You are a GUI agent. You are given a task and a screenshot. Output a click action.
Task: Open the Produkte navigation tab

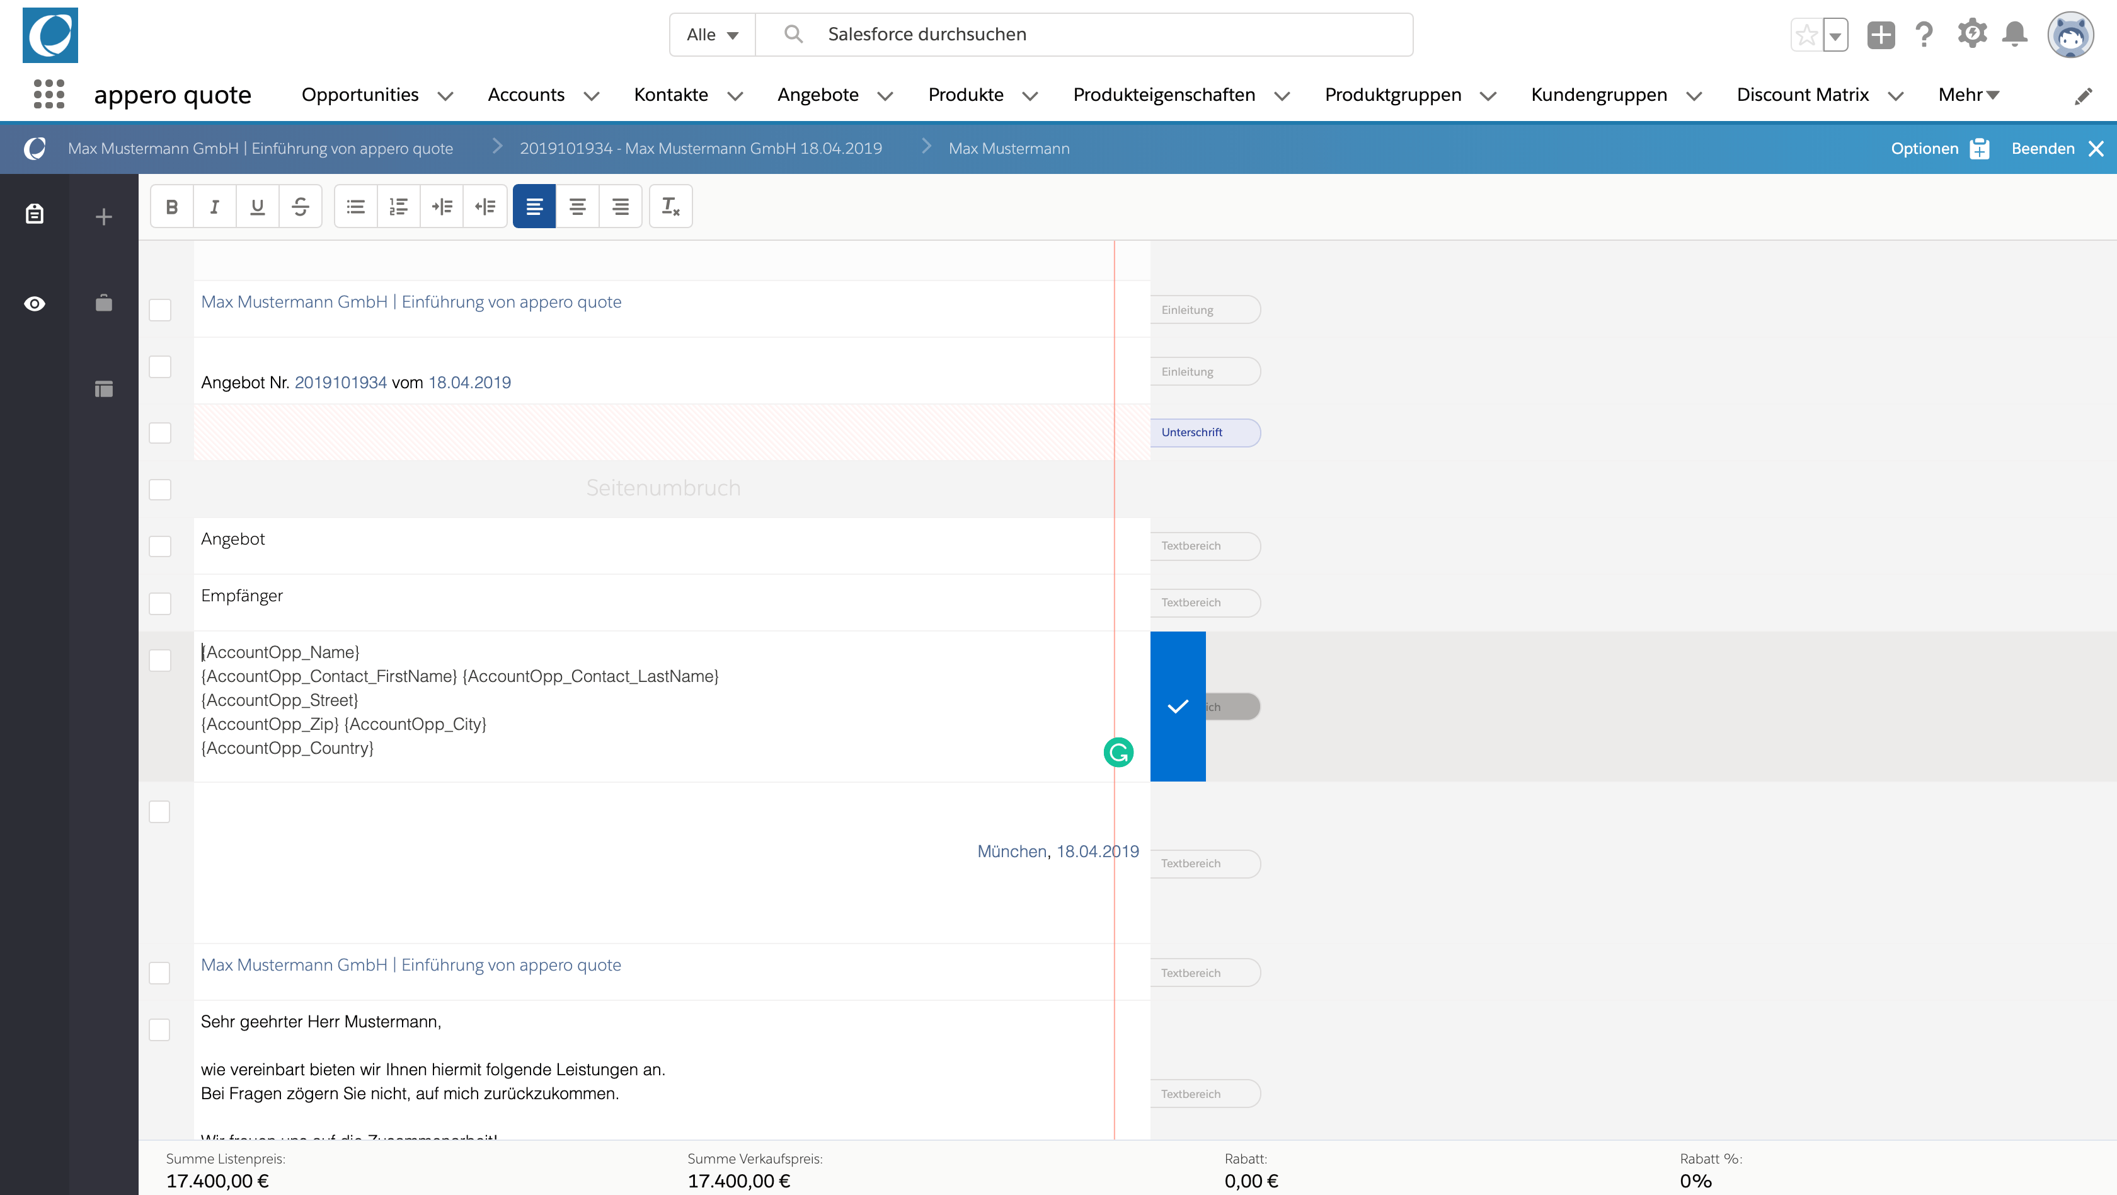[x=966, y=95]
